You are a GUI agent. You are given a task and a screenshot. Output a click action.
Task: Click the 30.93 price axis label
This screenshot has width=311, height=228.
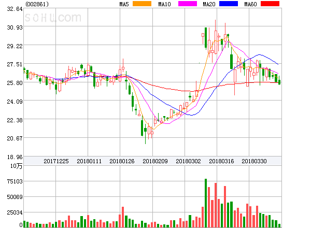[15, 27]
